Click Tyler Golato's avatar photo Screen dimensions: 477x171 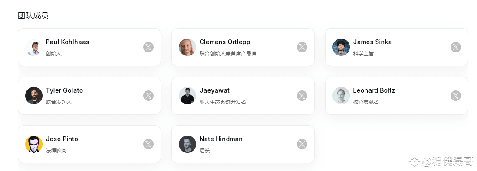[x=34, y=96]
